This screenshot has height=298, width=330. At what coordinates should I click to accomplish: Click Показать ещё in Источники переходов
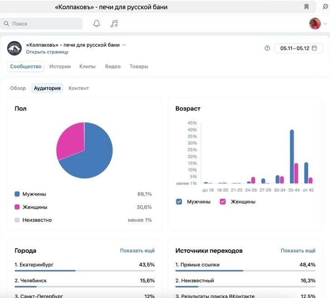point(298,250)
